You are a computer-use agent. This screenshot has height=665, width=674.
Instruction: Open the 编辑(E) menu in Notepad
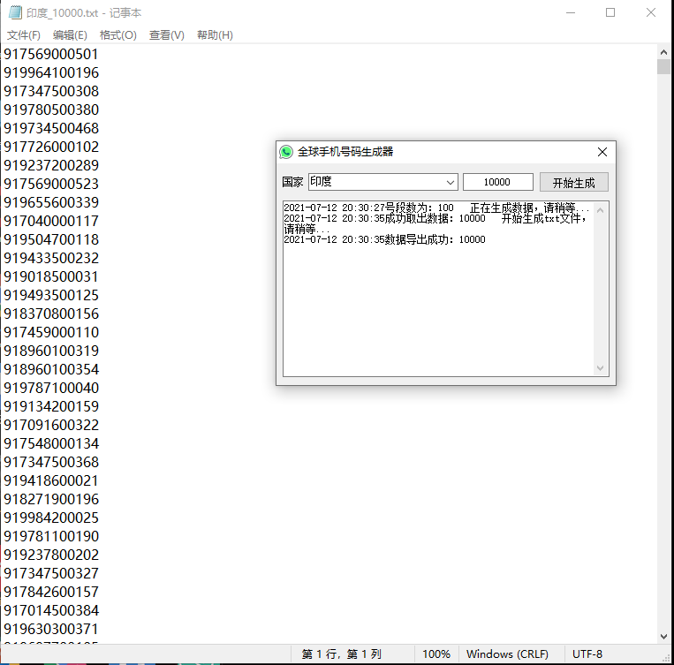(x=70, y=35)
